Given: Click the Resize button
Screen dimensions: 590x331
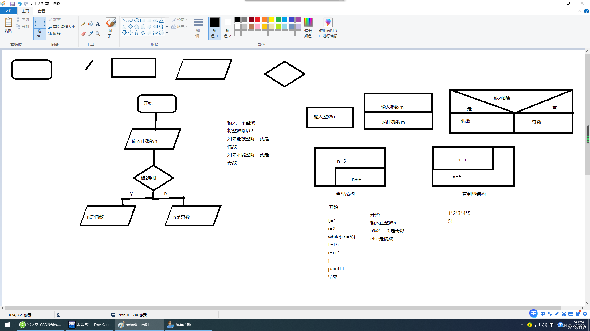Looking at the screenshot, I should click(62, 27).
